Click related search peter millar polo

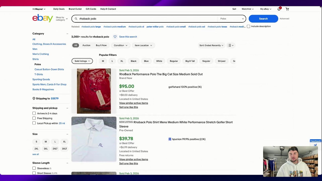(x=155, y=27)
